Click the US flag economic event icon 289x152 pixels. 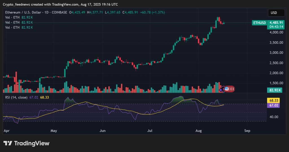pyautogui.click(x=226, y=89)
